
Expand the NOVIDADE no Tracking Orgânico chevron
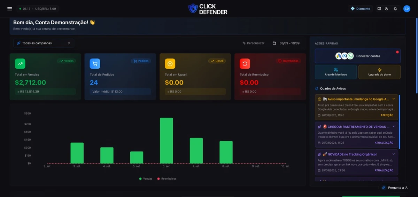tap(394, 154)
